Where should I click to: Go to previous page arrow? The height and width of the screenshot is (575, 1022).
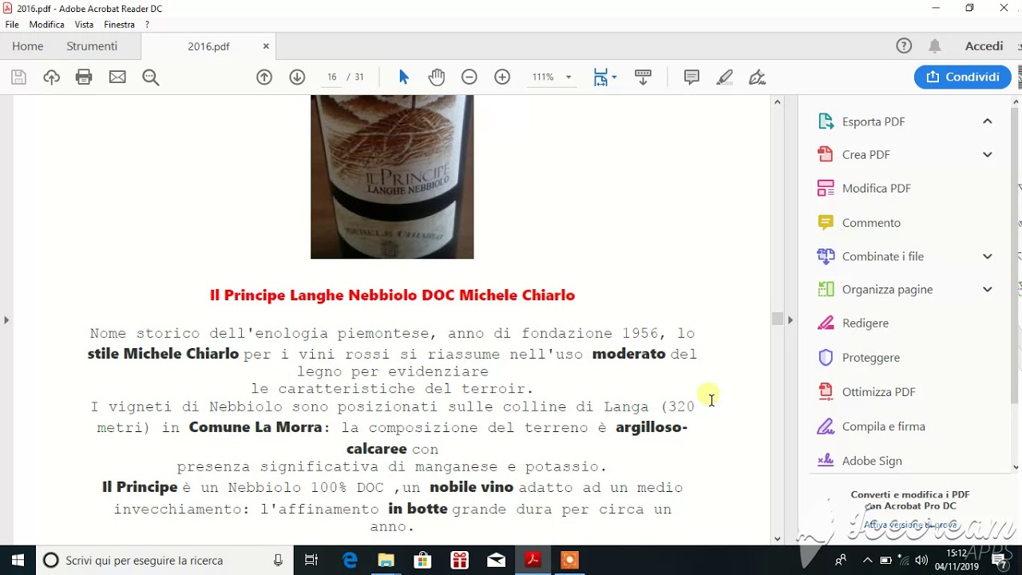[x=264, y=77]
